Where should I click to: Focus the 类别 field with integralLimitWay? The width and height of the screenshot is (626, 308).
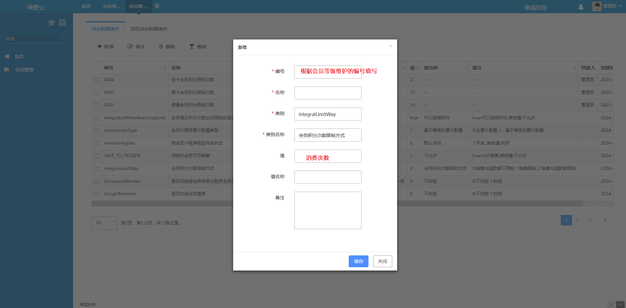328,114
